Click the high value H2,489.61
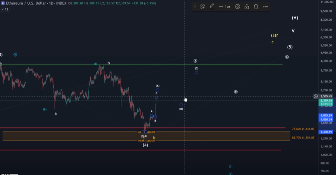 [x=92, y=3]
